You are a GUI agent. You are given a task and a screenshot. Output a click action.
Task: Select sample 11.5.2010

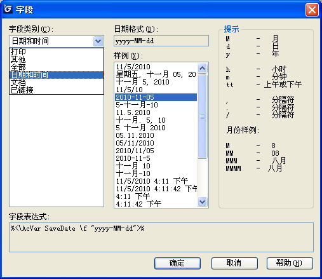156,112
